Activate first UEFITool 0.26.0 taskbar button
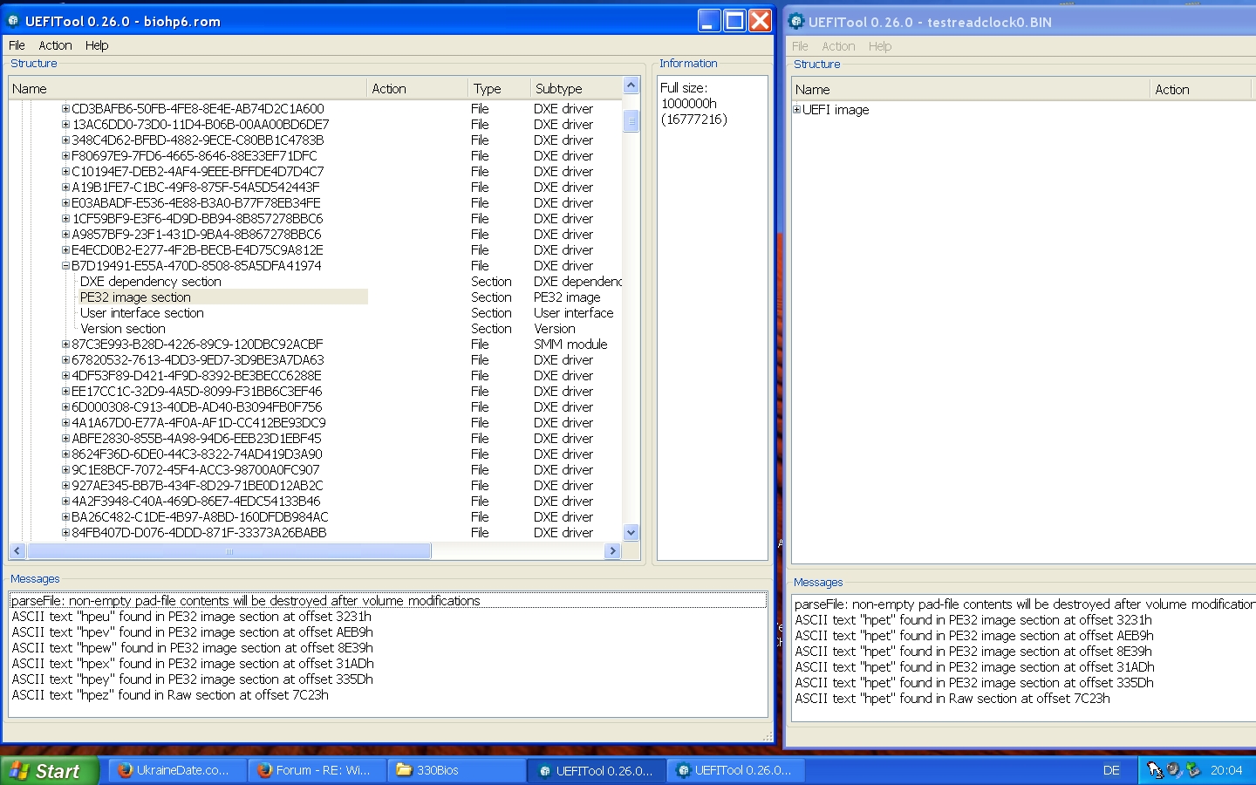The width and height of the screenshot is (1256, 785). click(x=597, y=771)
